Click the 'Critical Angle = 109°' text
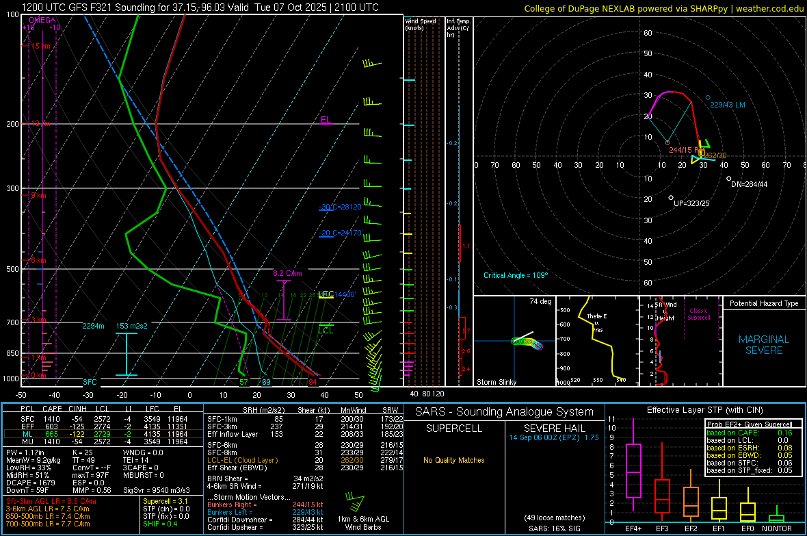The height and width of the screenshot is (536, 807). click(x=515, y=275)
